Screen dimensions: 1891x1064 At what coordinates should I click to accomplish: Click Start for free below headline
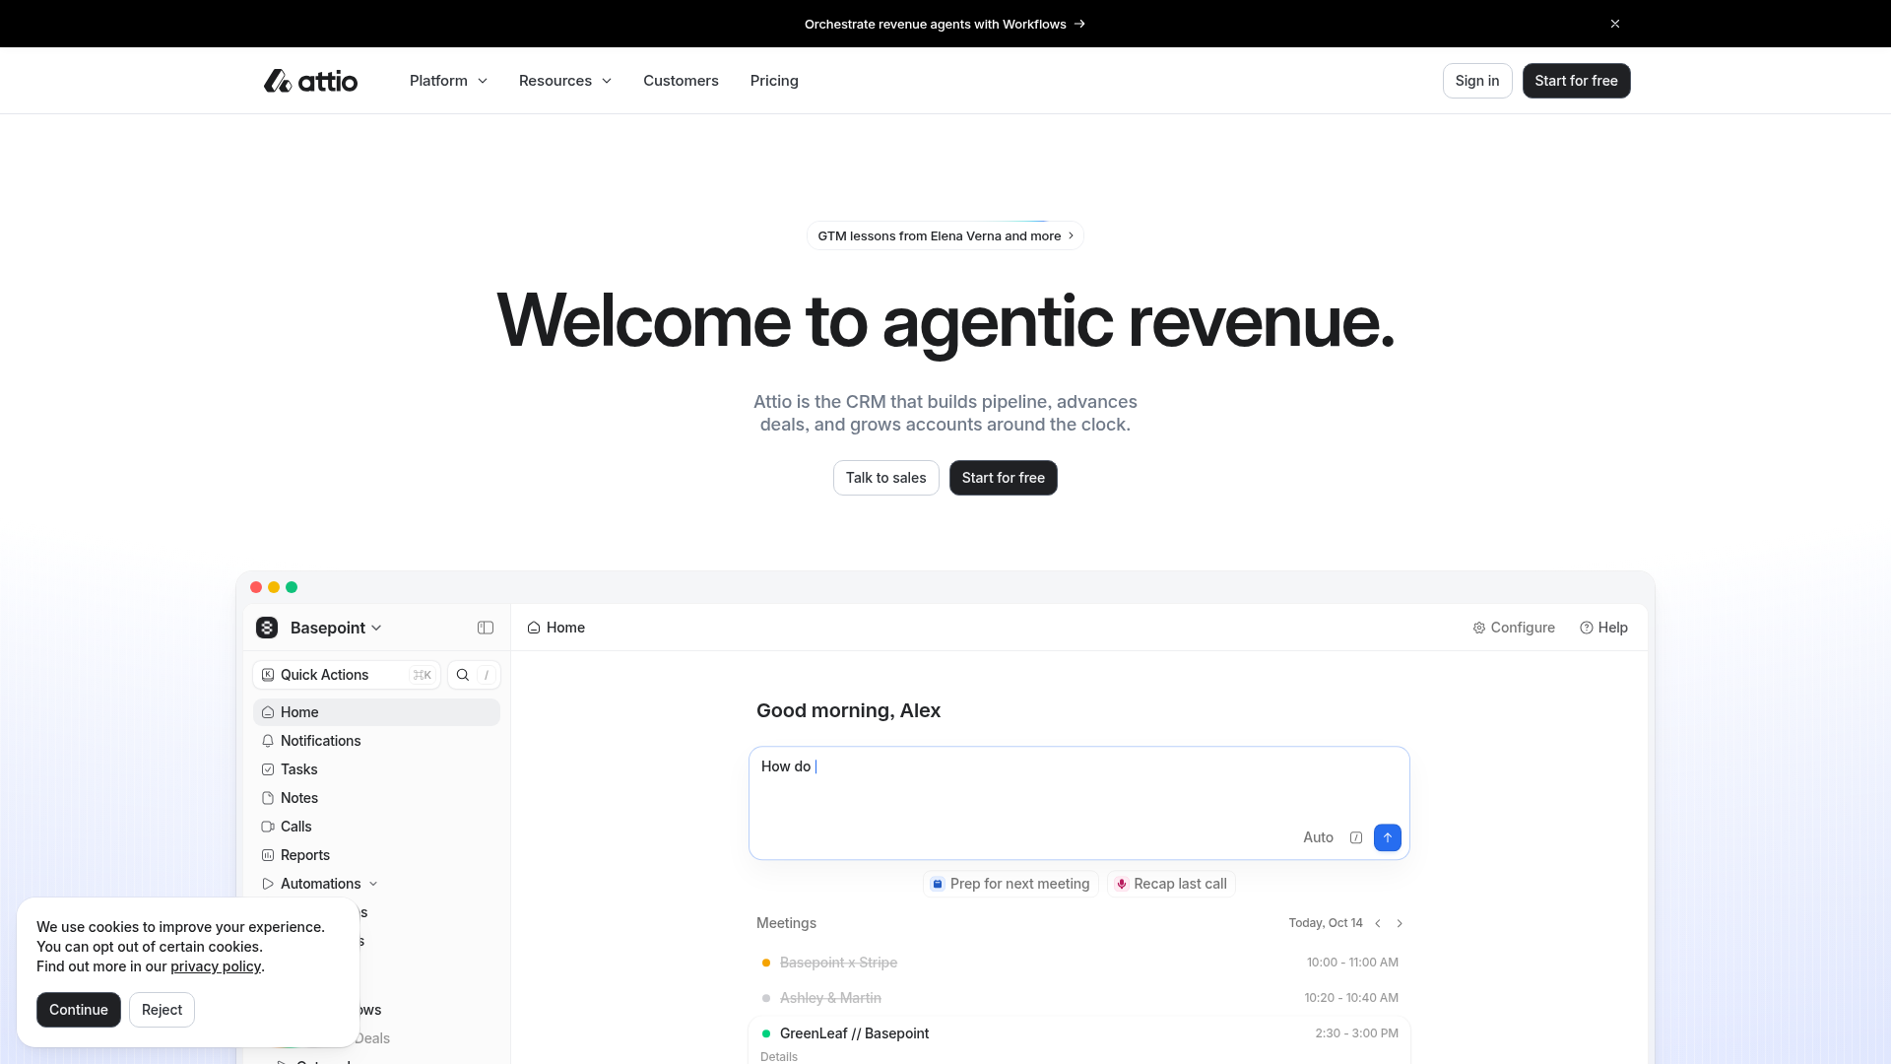point(1003,478)
